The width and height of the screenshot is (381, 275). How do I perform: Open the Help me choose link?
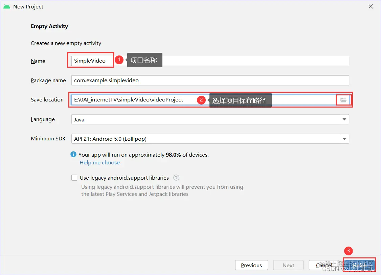[99, 162]
